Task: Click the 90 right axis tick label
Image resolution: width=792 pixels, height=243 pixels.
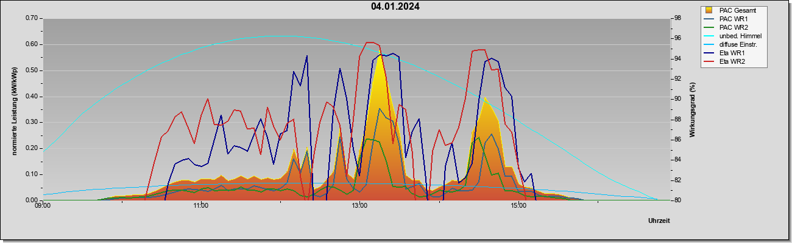Action: point(668,99)
